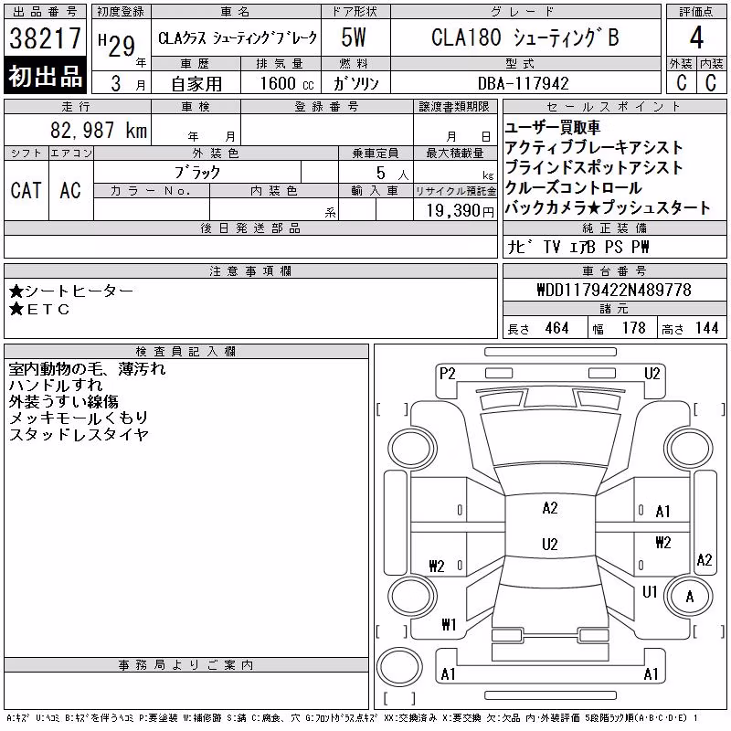Click grade text CLA180 シューティング B
Screen dimensions: 731x731
point(525,37)
